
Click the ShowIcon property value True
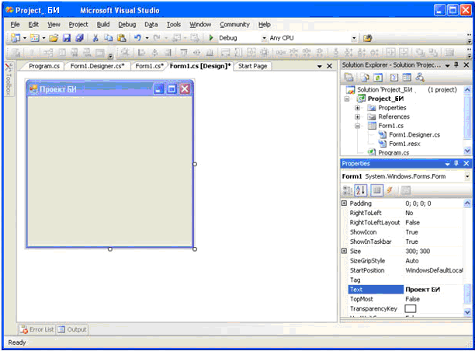point(411,232)
